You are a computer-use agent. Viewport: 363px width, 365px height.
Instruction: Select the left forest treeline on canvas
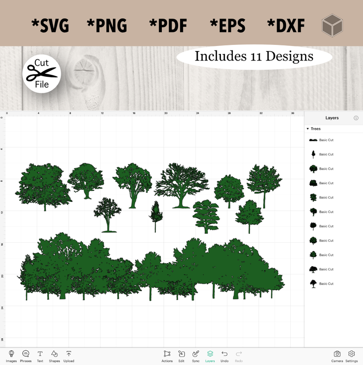[79, 266]
